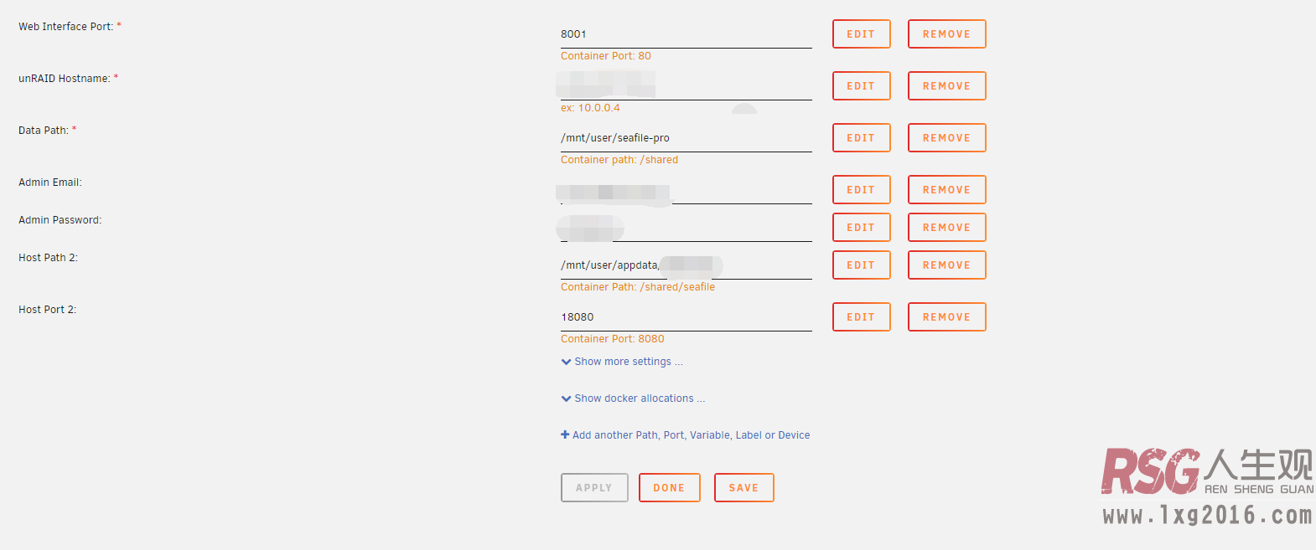Edit the unRAID Hostname entry
Screen dimensions: 1316x550
tap(861, 86)
